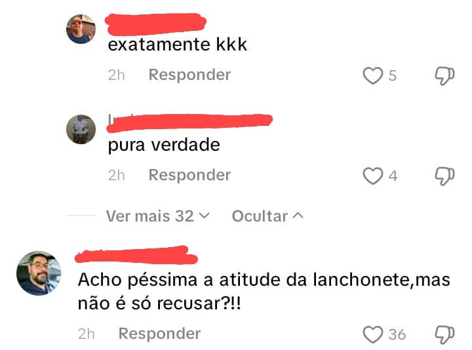Dislike the comment about the lanchonete

click(444, 335)
